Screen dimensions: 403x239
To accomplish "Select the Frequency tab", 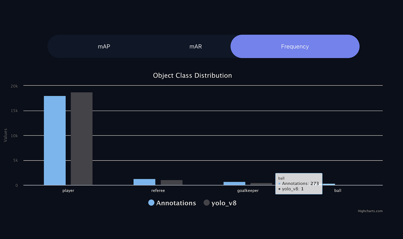I will click(x=295, y=47).
